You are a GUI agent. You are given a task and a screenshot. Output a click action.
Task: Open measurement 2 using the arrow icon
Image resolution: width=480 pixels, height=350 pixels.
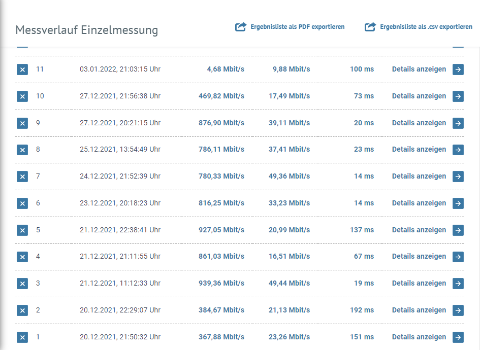tap(458, 310)
